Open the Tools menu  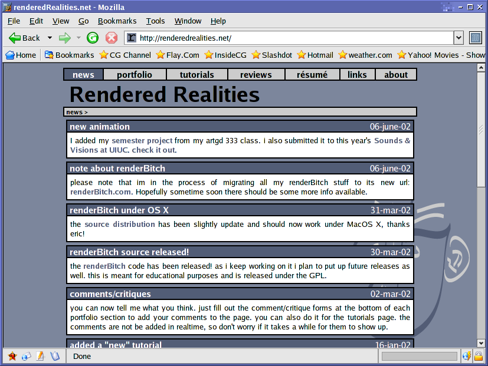point(155,21)
